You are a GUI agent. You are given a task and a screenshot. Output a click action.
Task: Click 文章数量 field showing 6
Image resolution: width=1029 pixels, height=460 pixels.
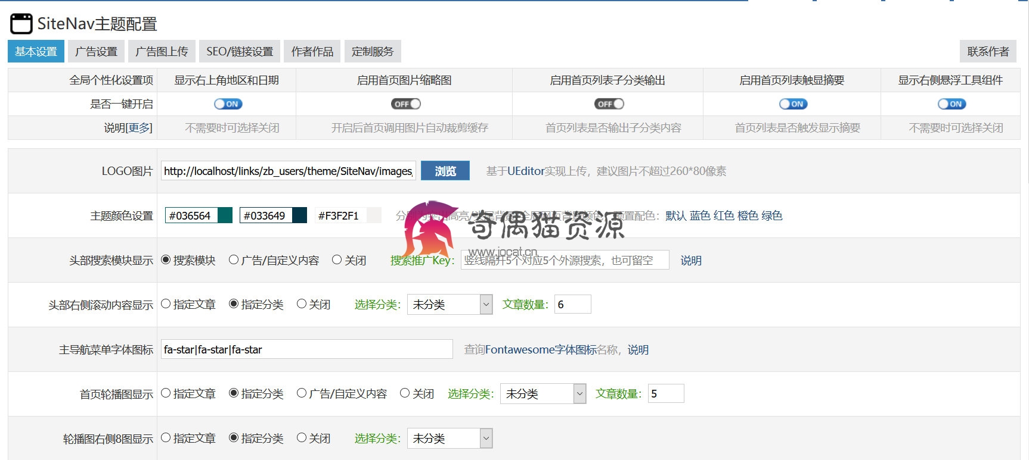click(x=573, y=305)
